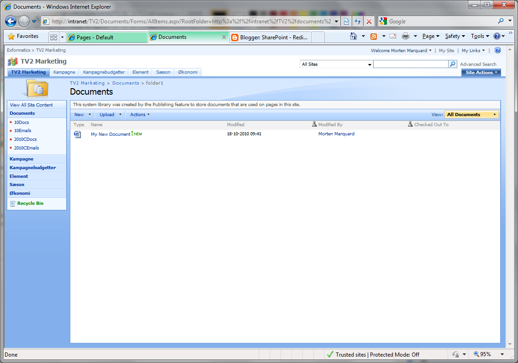Open the Actions menu in library toolbar
Image resolution: width=518 pixels, height=363 pixels.
pyautogui.click(x=140, y=114)
